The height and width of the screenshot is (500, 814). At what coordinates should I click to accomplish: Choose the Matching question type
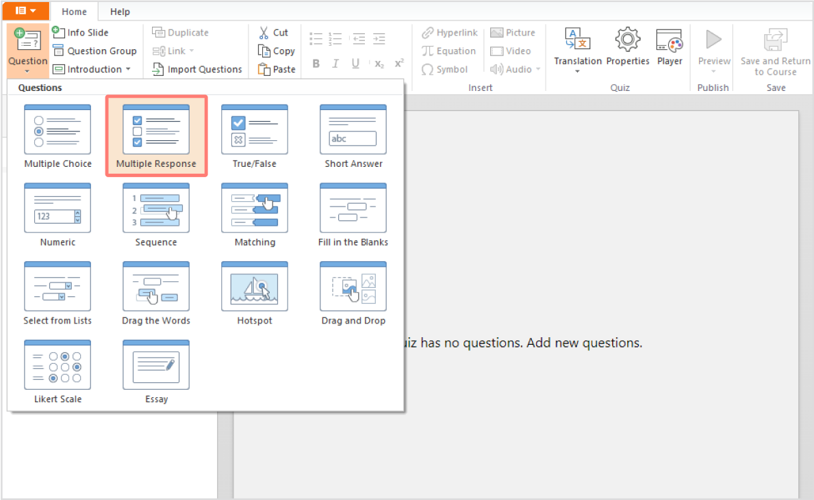[x=255, y=215]
